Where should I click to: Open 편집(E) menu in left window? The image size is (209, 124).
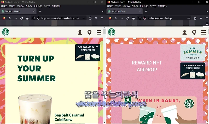(x=12, y=6)
